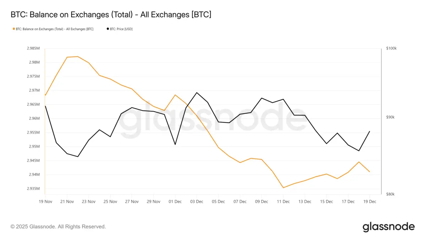
Task: Click the $100k right axis label
Action: pos(391,49)
